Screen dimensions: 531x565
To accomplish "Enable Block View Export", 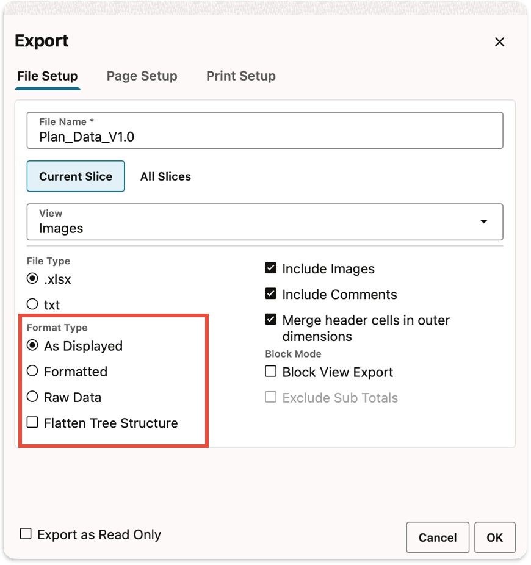I will (x=270, y=372).
